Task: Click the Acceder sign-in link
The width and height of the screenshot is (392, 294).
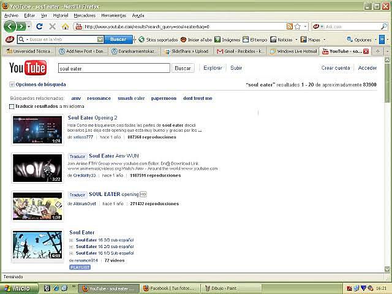Action: [x=367, y=68]
